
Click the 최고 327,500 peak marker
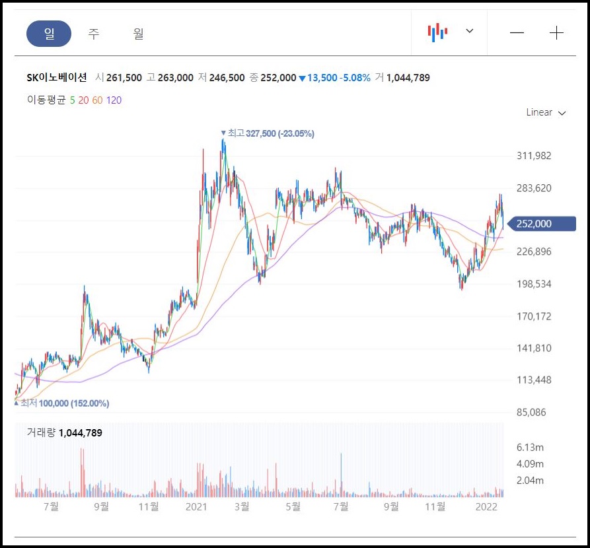tap(268, 133)
